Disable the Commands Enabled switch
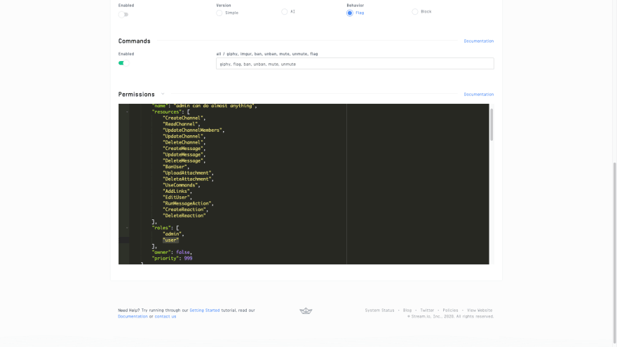The image size is (617, 347). coord(123,63)
